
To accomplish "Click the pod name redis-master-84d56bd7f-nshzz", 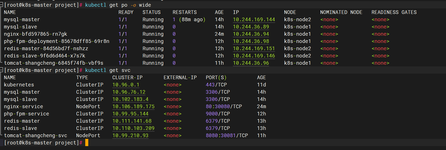I will coord(46,49).
